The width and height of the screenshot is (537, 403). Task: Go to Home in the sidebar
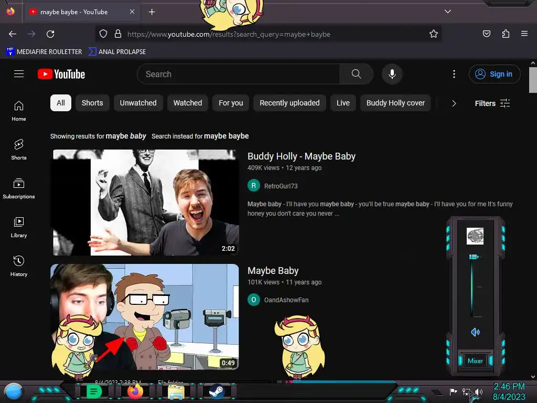point(19,111)
